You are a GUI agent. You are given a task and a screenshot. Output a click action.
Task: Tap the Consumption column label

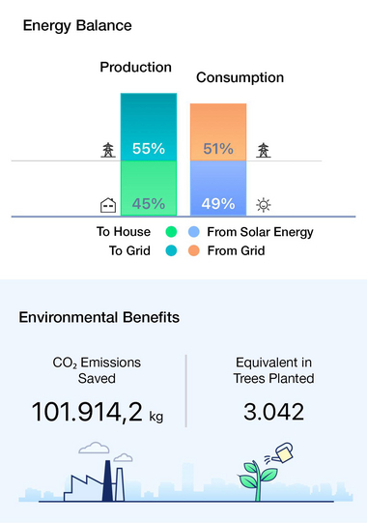[240, 77]
